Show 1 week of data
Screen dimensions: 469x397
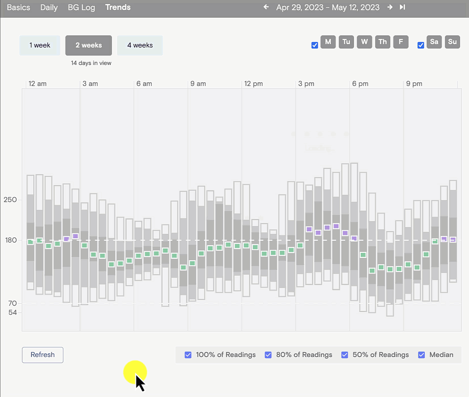point(40,45)
